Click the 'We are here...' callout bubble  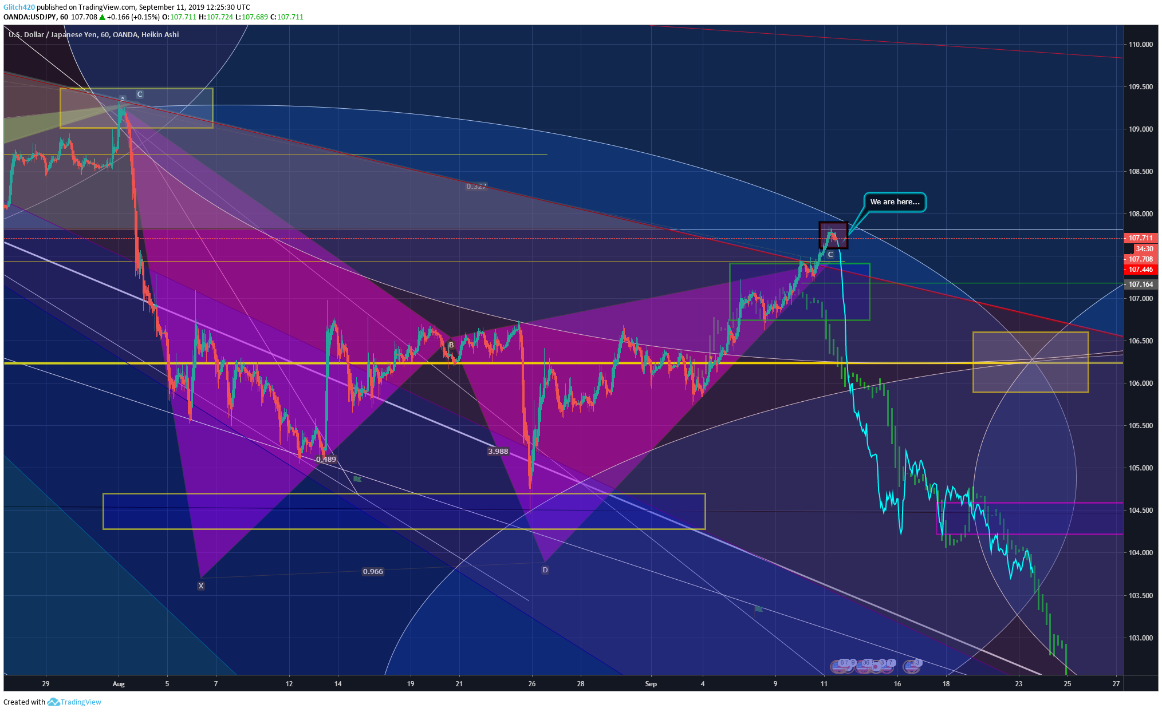click(895, 202)
